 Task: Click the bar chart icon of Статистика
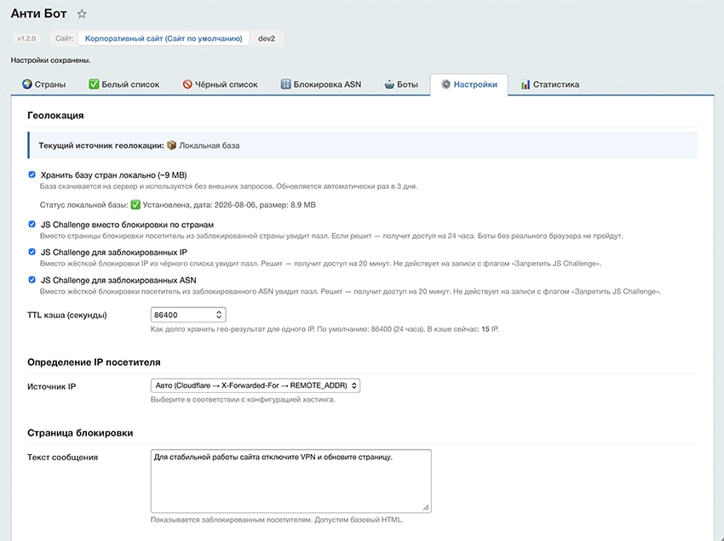[x=526, y=84]
